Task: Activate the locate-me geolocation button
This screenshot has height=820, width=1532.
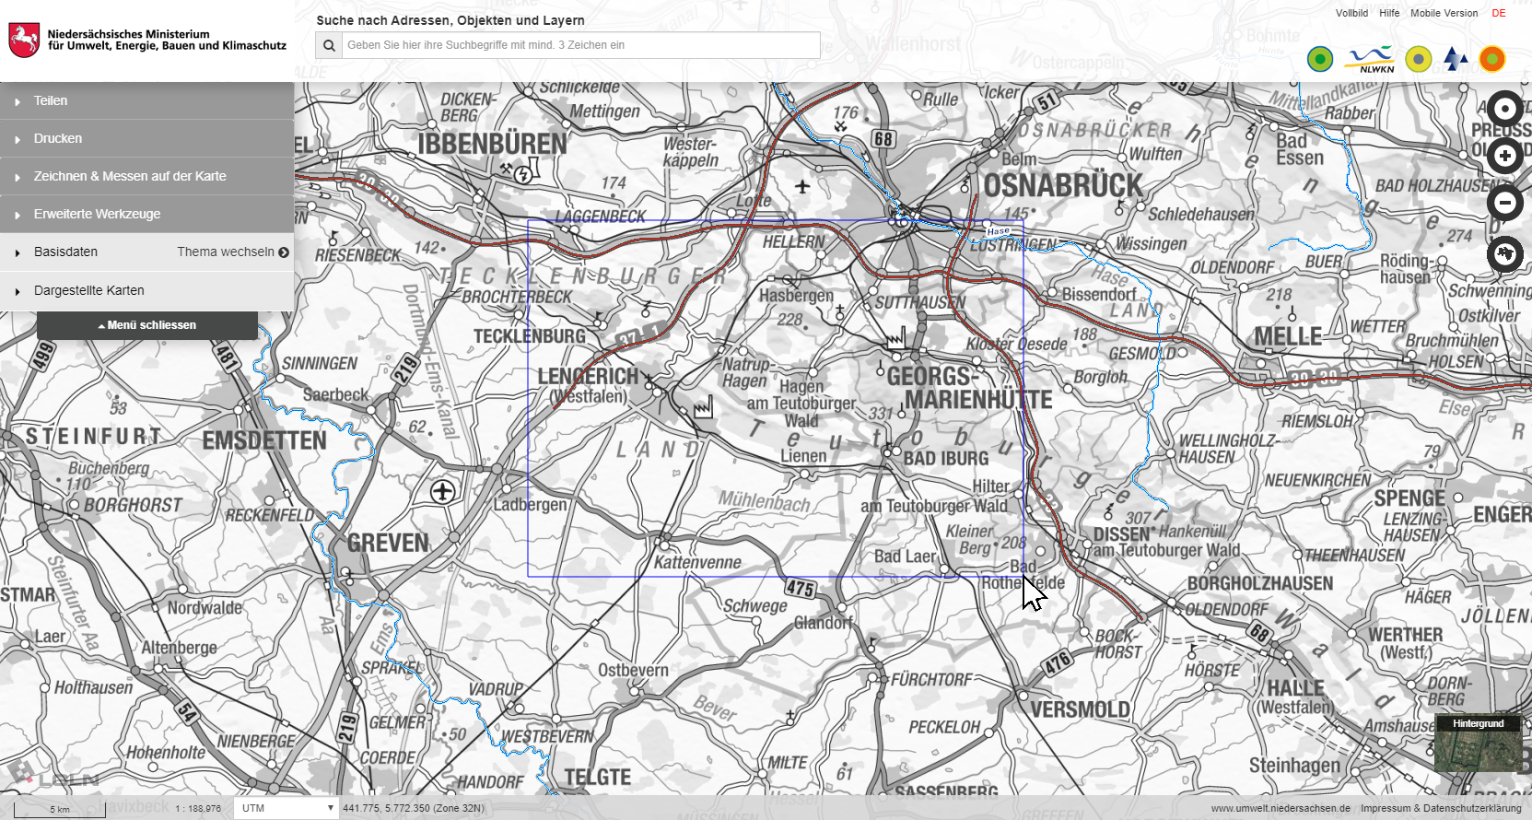Action: click(x=1505, y=109)
